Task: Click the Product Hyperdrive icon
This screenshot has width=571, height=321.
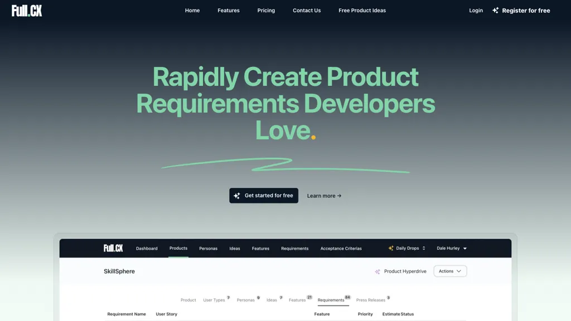Action: (378, 271)
